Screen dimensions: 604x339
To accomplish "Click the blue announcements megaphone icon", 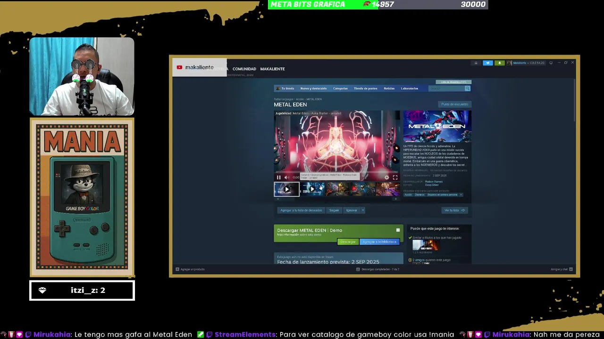I will [488, 63].
